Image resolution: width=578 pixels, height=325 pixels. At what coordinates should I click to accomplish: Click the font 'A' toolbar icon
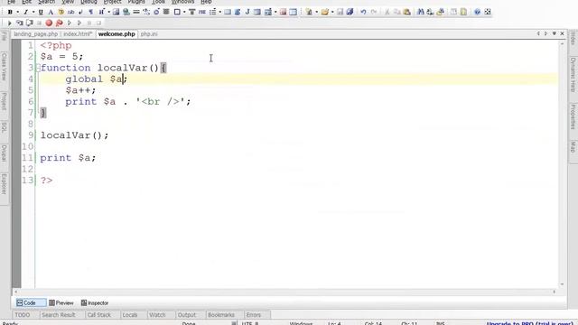tap(51, 12)
